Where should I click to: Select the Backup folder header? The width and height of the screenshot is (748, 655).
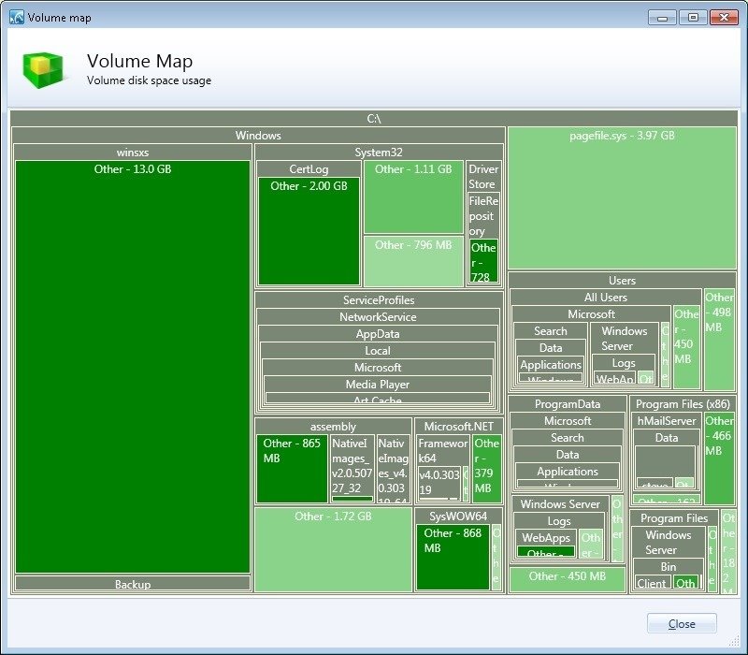[x=133, y=584]
